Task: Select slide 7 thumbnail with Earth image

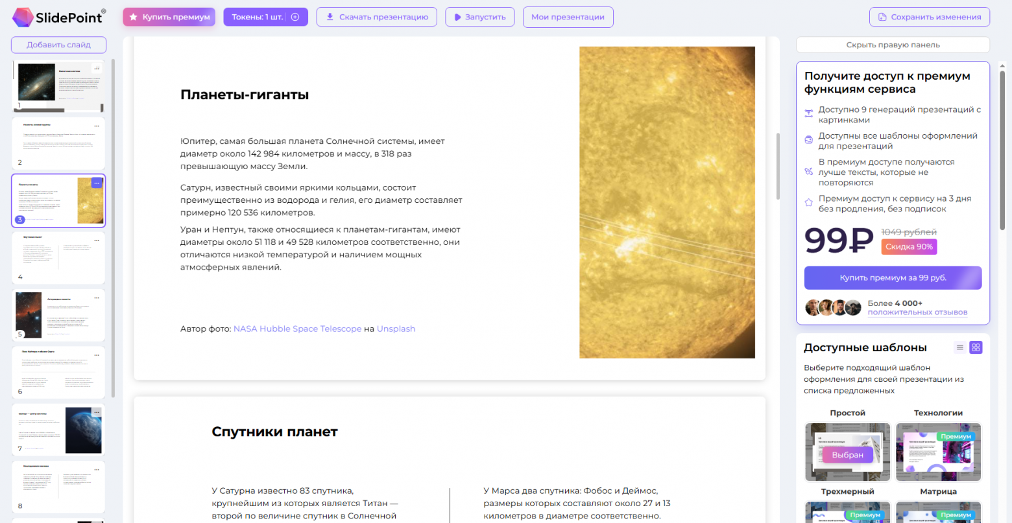Action: [x=58, y=430]
